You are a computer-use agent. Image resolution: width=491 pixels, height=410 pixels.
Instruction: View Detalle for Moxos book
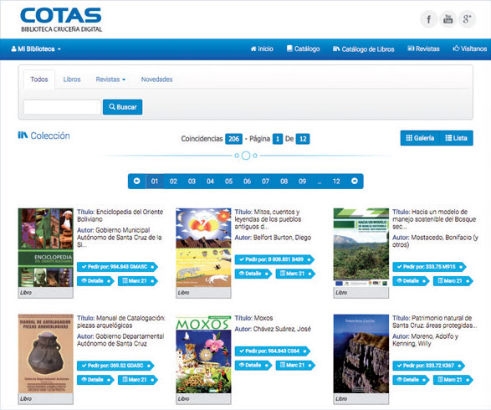tap(253, 365)
